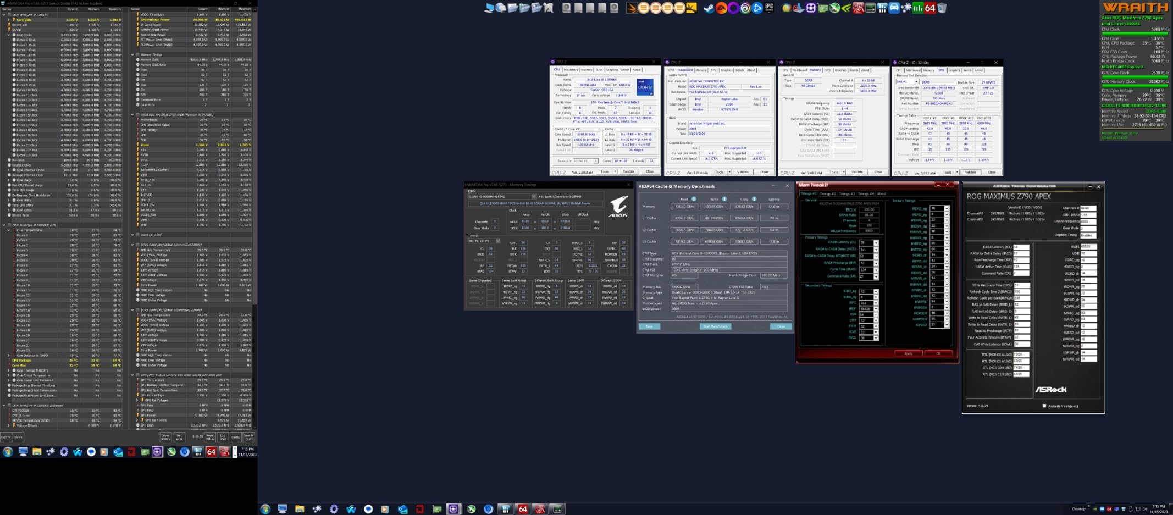
Task: Click the Log Start button in HWiNFO
Action: (223, 438)
